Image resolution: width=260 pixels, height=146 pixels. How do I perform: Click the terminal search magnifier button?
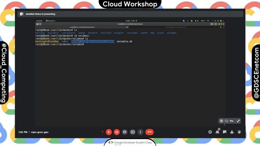pyautogui.click(x=212, y=24)
